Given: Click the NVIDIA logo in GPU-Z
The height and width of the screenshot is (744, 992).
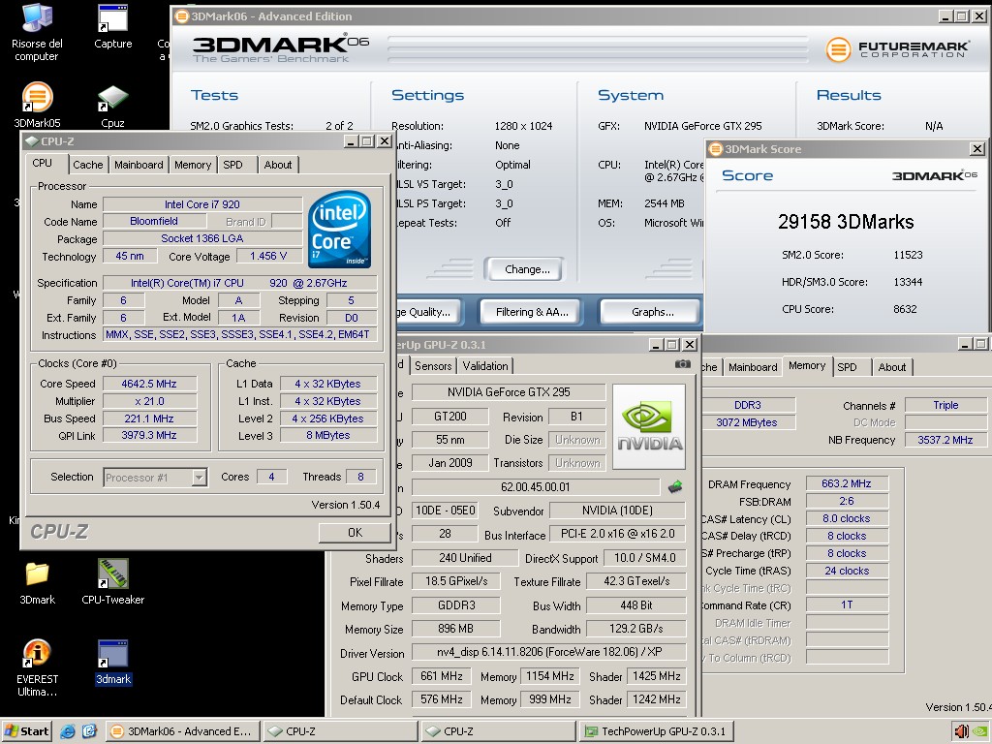Looking at the screenshot, I should point(649,426).
